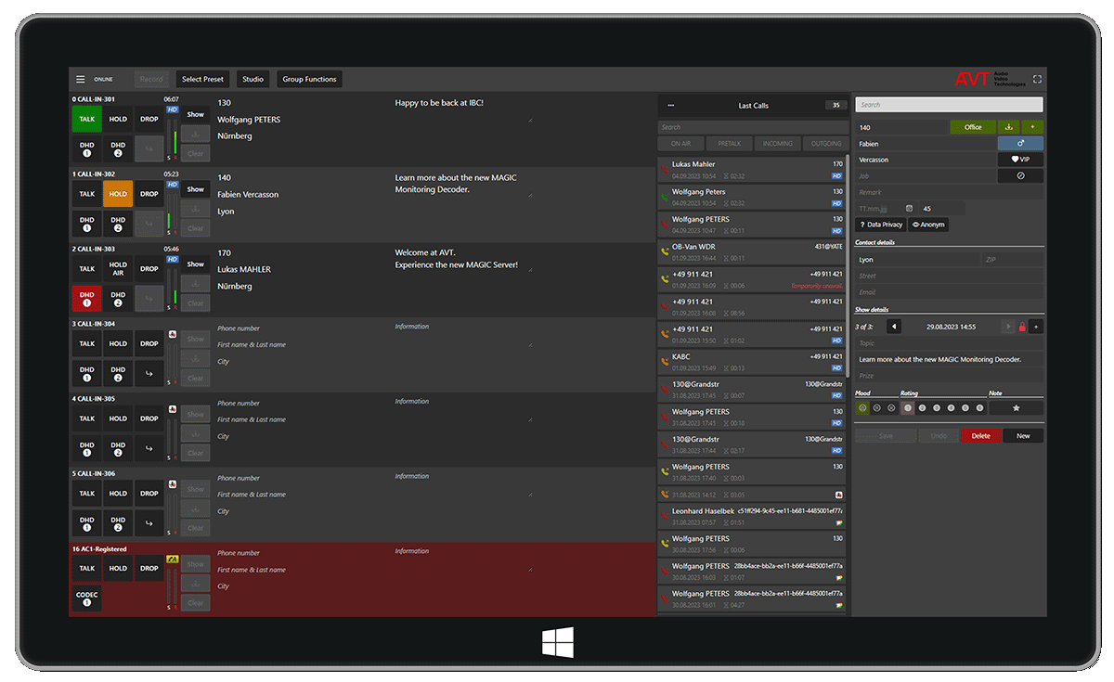Enable Anonym mode for the caller
Image resolution: width=1114 pixels, height=682 pixels.
point(928,225)
